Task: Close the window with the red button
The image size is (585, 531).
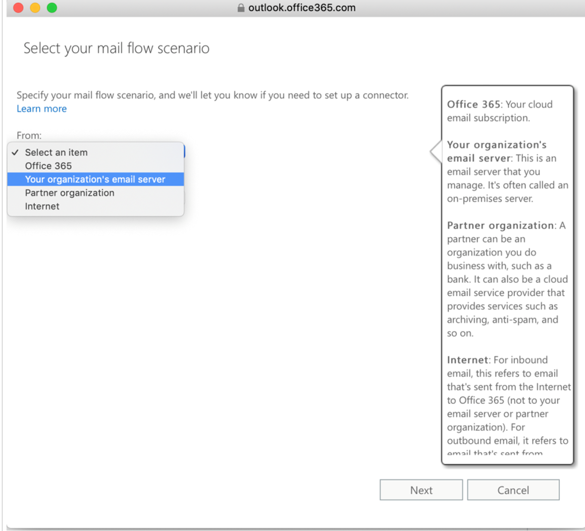Action: [18, 8]
